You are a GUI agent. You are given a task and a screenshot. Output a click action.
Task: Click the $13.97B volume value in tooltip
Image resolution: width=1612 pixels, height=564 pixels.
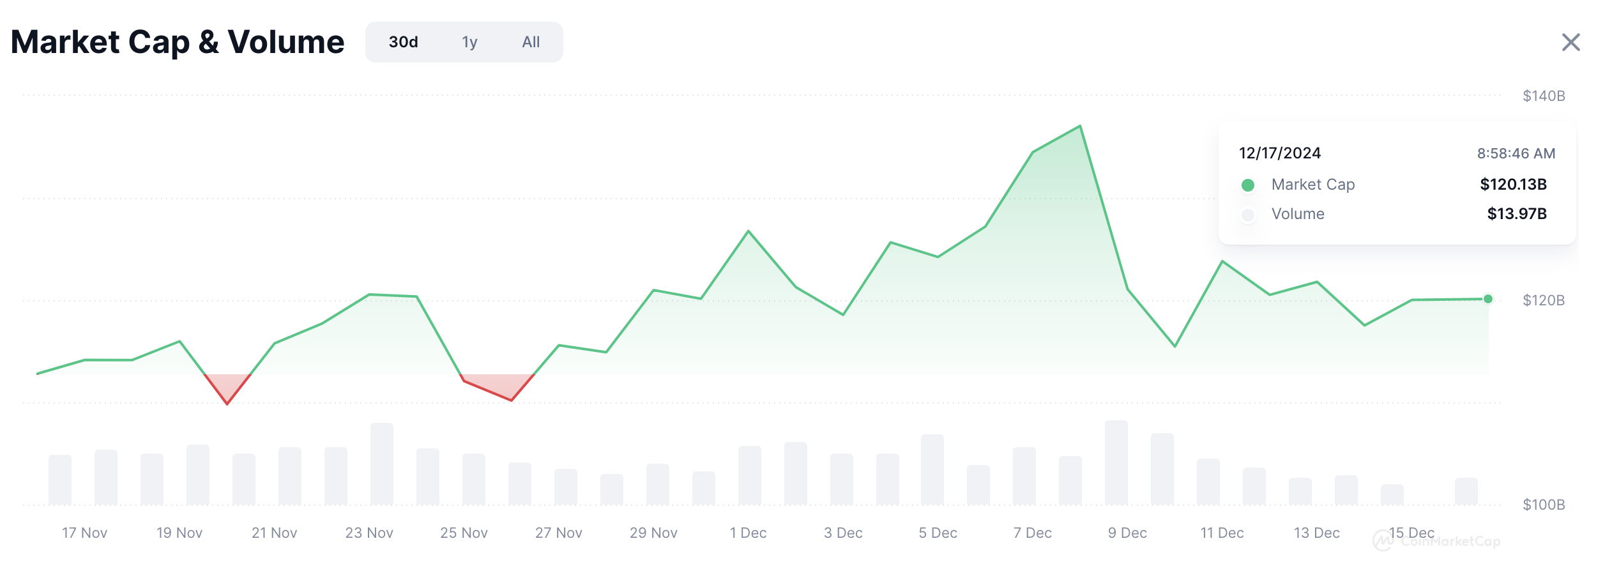[x=1517, y=214]
